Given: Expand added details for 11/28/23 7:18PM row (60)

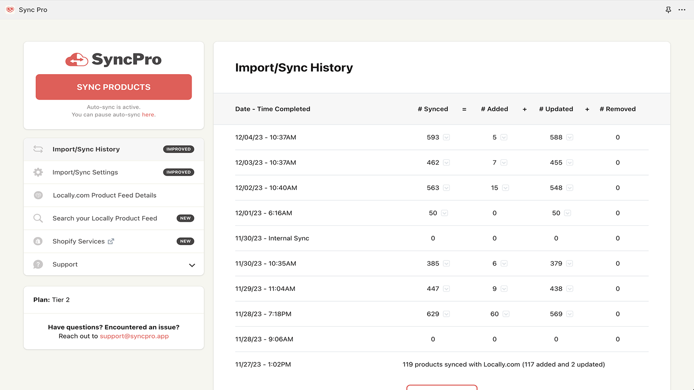Looking at the screenshot, I should (506, 314).
